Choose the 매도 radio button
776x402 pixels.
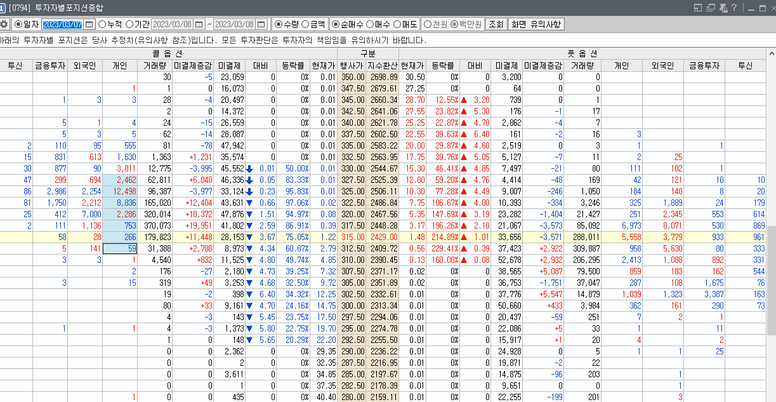pos(397,25)
